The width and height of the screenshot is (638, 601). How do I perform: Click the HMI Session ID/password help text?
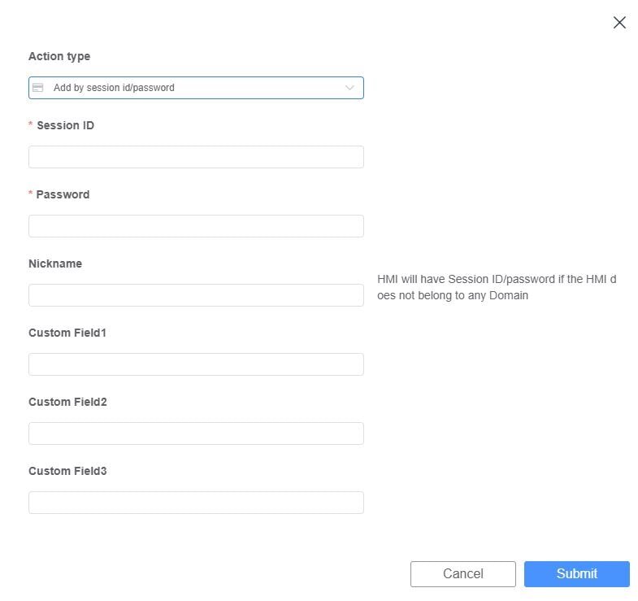click(496, 287)
